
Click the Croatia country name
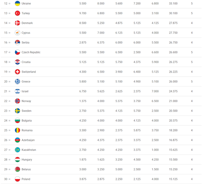click(26, 62)
